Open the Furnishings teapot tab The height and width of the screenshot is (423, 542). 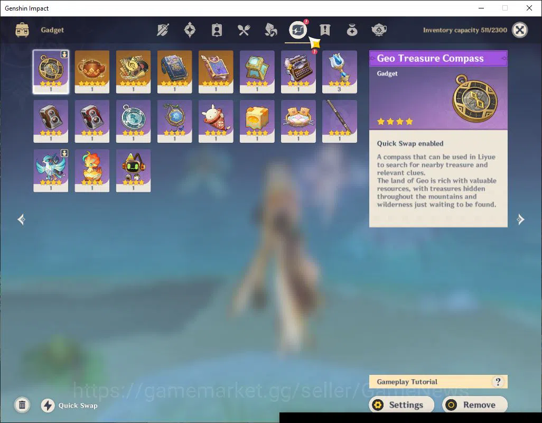tap(379, 30)
